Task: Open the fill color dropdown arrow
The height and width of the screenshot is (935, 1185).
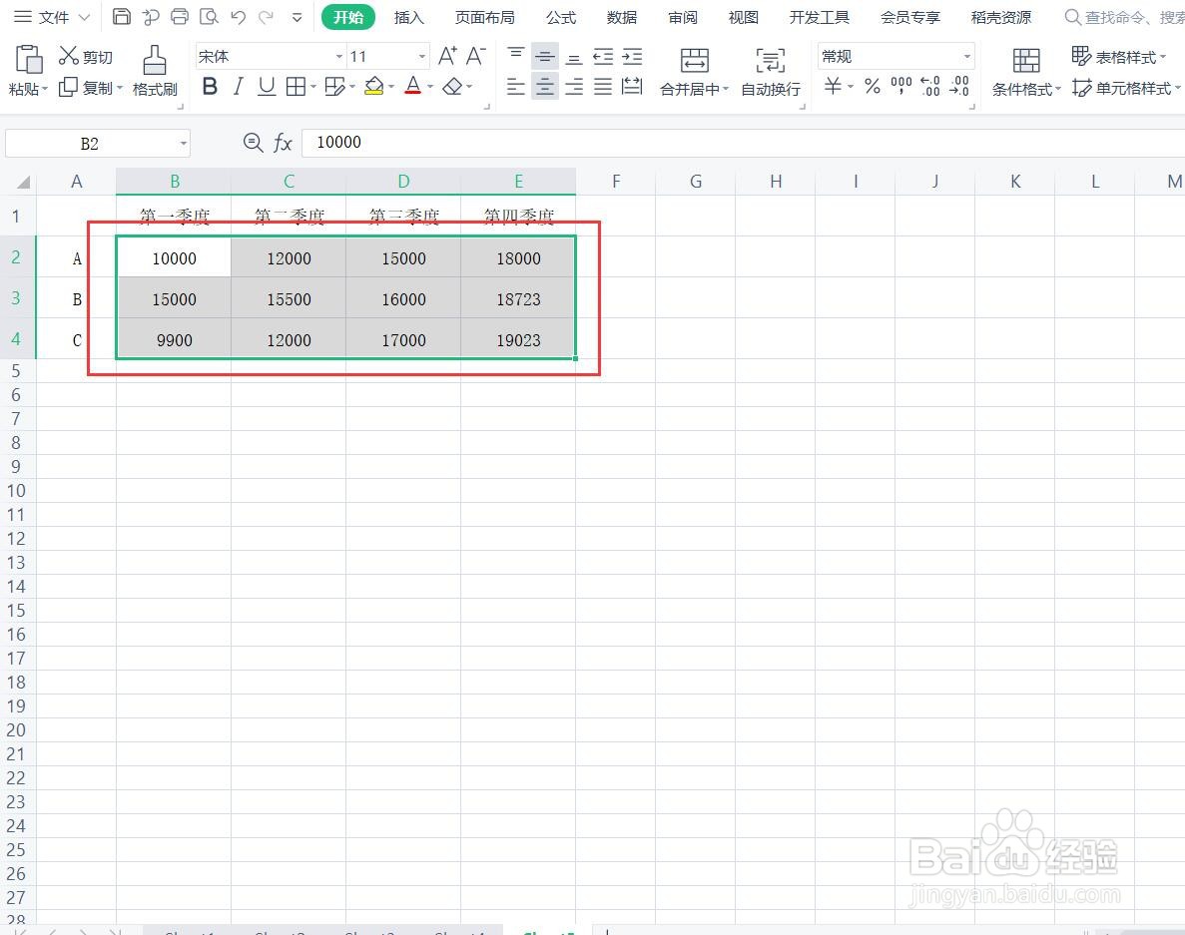Action: (x=391, y=87)
